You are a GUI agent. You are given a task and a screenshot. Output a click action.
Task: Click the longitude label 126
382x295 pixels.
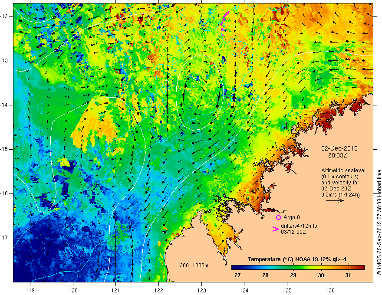point(330,290)
